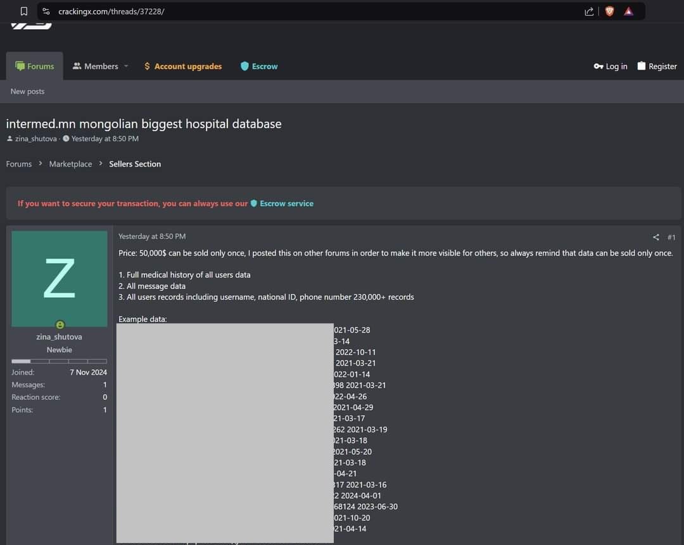
Task: Click zina_shutova username below avatar
Action: point(59,337)
